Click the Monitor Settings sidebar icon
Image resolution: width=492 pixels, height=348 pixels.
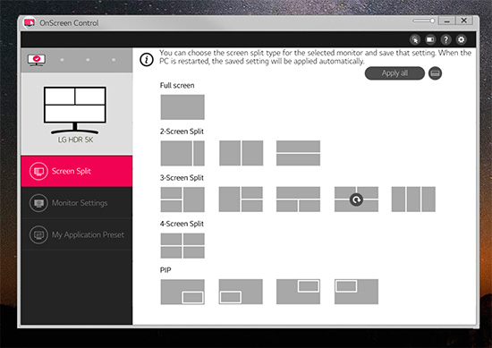(38, 203)
